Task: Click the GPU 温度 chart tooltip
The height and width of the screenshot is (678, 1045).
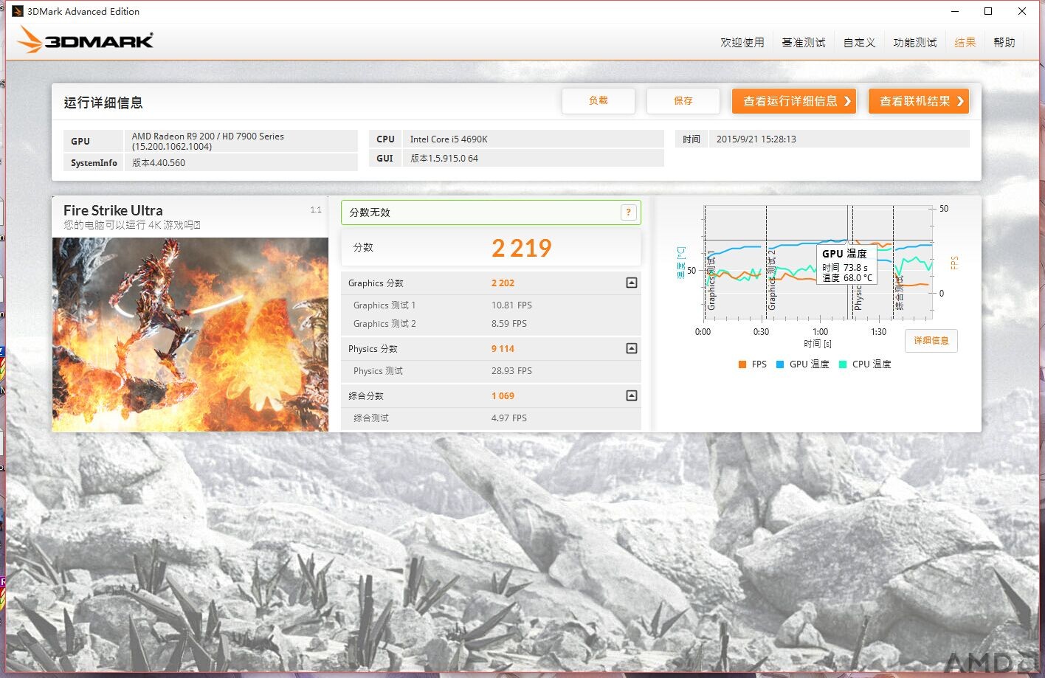Action: (846, 266)
